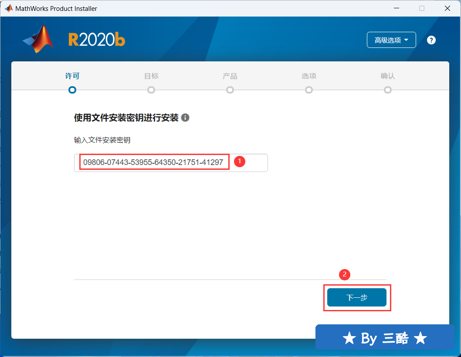
Task: Select the 许可 step tab
Action: point(72,76)
